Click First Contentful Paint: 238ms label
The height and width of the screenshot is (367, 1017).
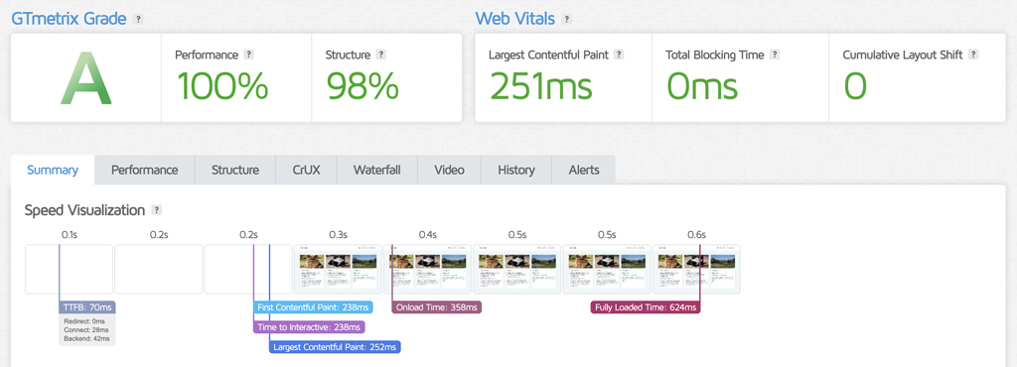313,307
